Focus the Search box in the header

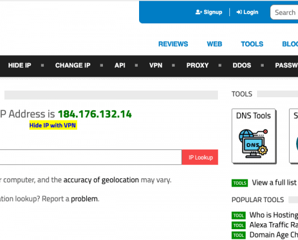click(284, 13)
